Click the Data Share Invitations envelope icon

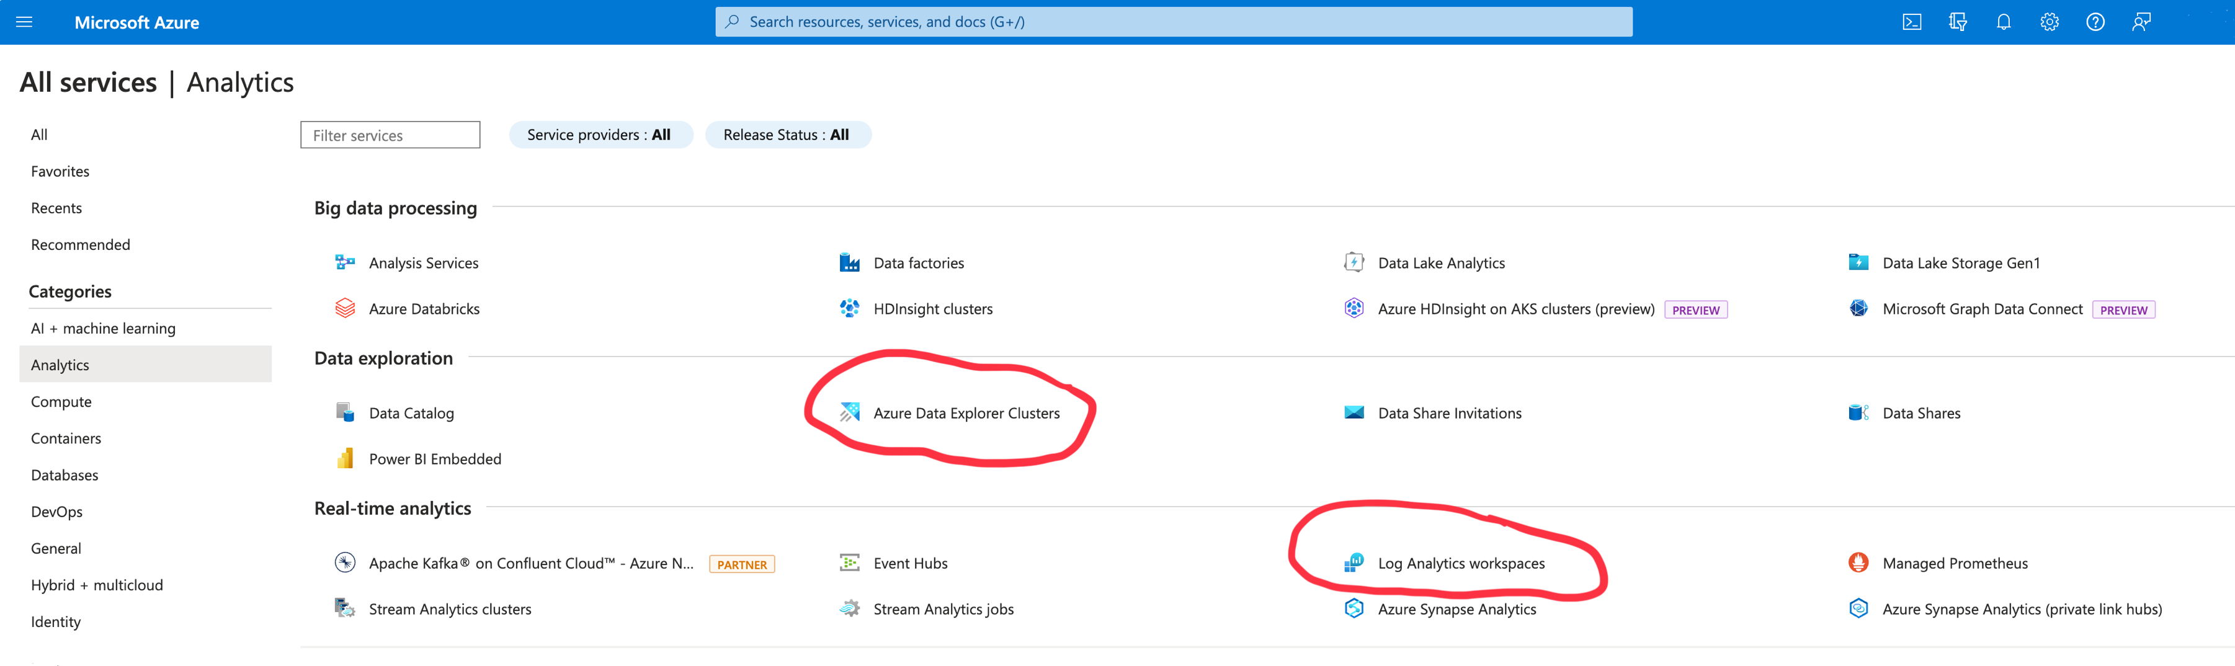[1354, 412]
